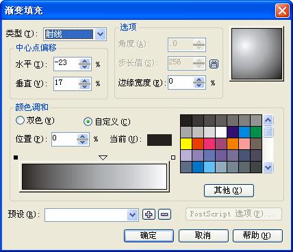
Task: Add a preset with the plus button
Action: pyautogui.click(x=149, y=214)
